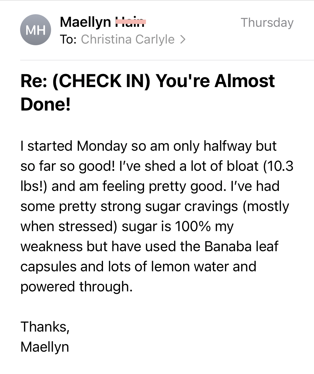Tap the word "Done!" in subject
This screenshot has height=374, width=314.
[45, 104]
